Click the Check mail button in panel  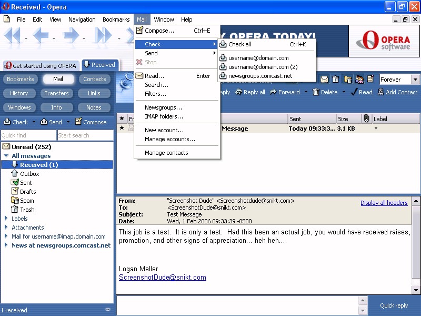16,122
